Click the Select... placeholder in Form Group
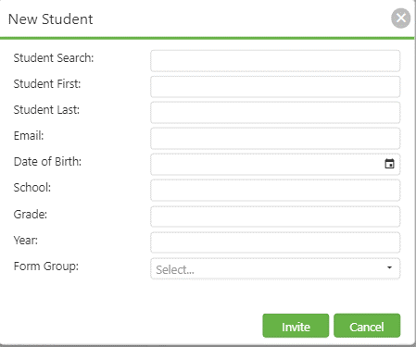Screen dimensions: 416x347 point(175,269)
